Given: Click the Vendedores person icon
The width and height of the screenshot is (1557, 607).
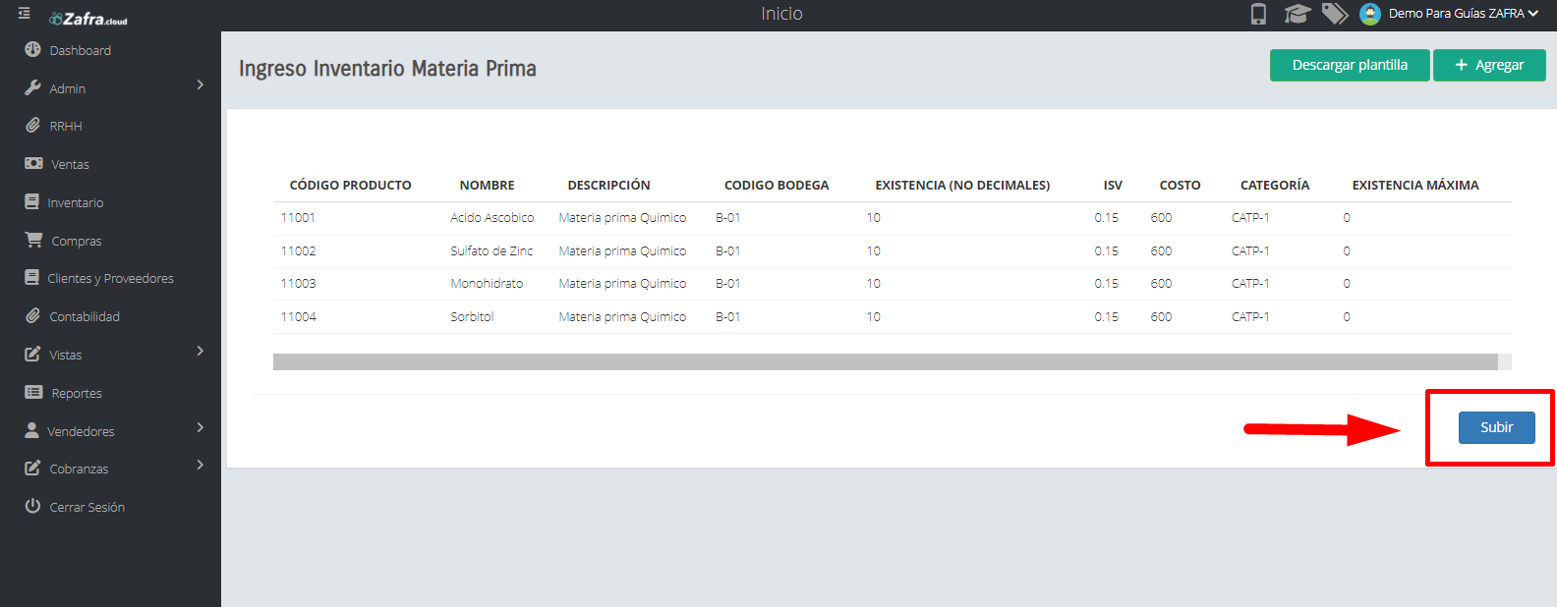Looking at the screenshot, I should pyautogui.click(x=31, y=430).
